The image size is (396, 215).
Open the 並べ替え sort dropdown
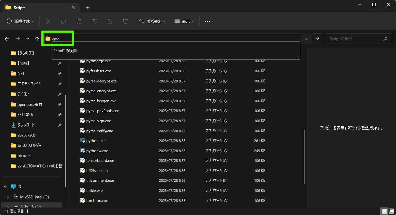pyautogui.click(x=152, y=21)
